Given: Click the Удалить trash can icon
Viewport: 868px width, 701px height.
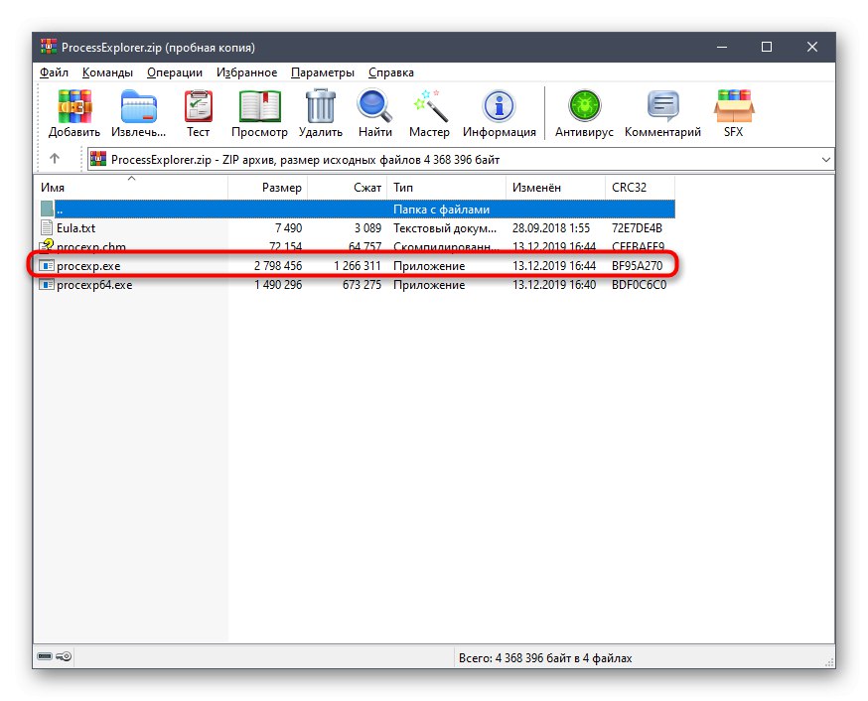Looking at the screenshot, I should 321,106.
